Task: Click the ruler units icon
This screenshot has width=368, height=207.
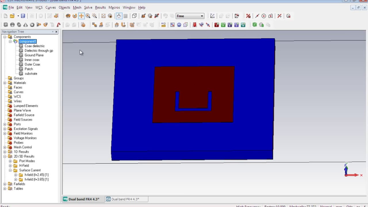Action: 163,25
